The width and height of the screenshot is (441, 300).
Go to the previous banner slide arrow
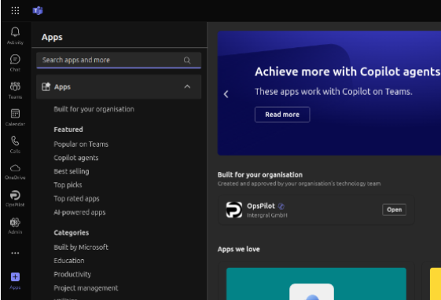pyautogui.click(x=226, y=94)
